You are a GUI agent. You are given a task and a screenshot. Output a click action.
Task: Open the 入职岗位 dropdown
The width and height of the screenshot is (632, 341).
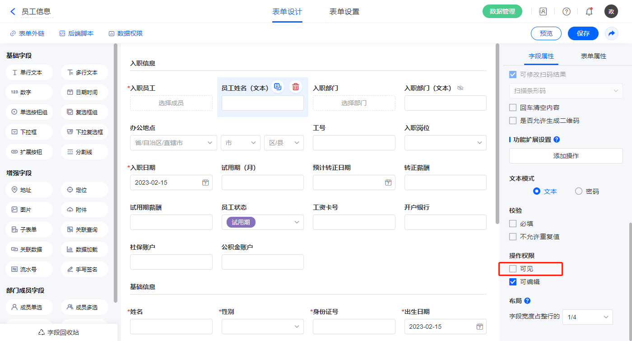pyautogui.click(x=445, y=143)
